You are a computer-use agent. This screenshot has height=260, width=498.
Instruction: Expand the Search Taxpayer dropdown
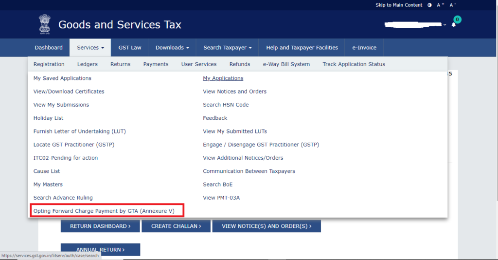(228, 48)
